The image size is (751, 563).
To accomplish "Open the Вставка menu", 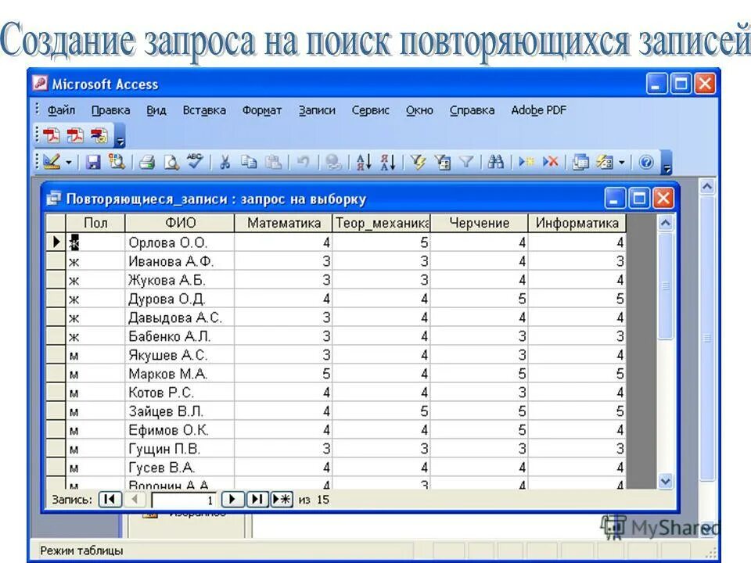I will 204,110.
